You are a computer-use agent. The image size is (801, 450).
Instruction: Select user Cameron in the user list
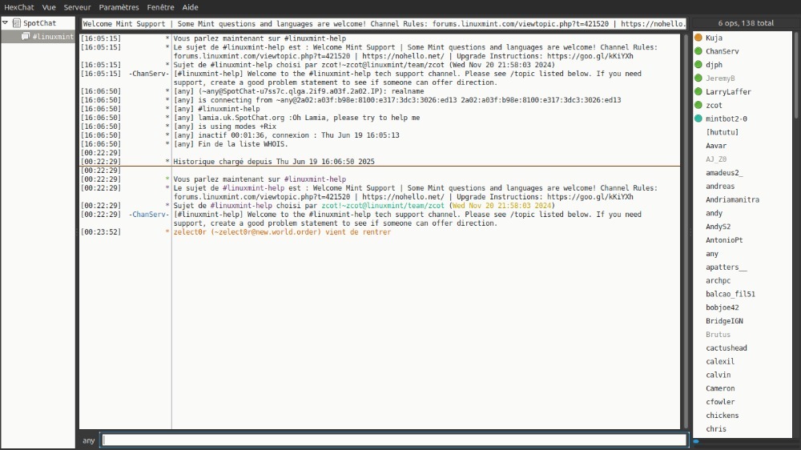pyautogui.click(x=720, y=388)
